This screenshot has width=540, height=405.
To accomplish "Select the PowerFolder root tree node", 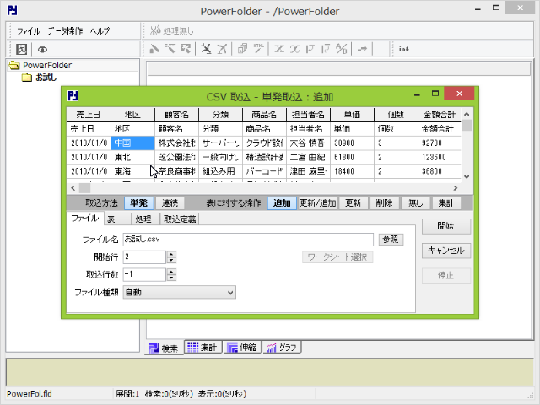I will pos(47,65).
